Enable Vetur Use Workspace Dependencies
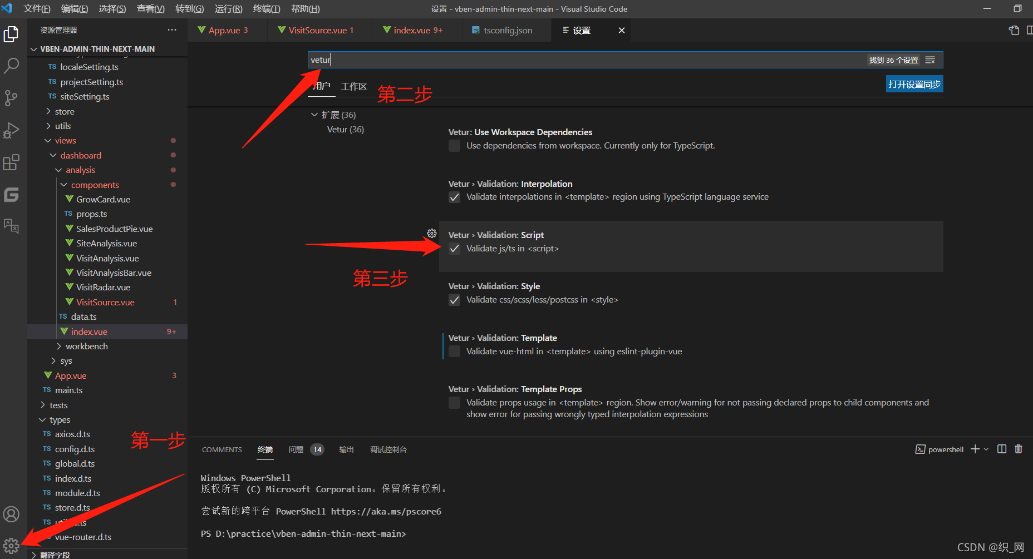1033x559 pixels. tap(454, 145)
